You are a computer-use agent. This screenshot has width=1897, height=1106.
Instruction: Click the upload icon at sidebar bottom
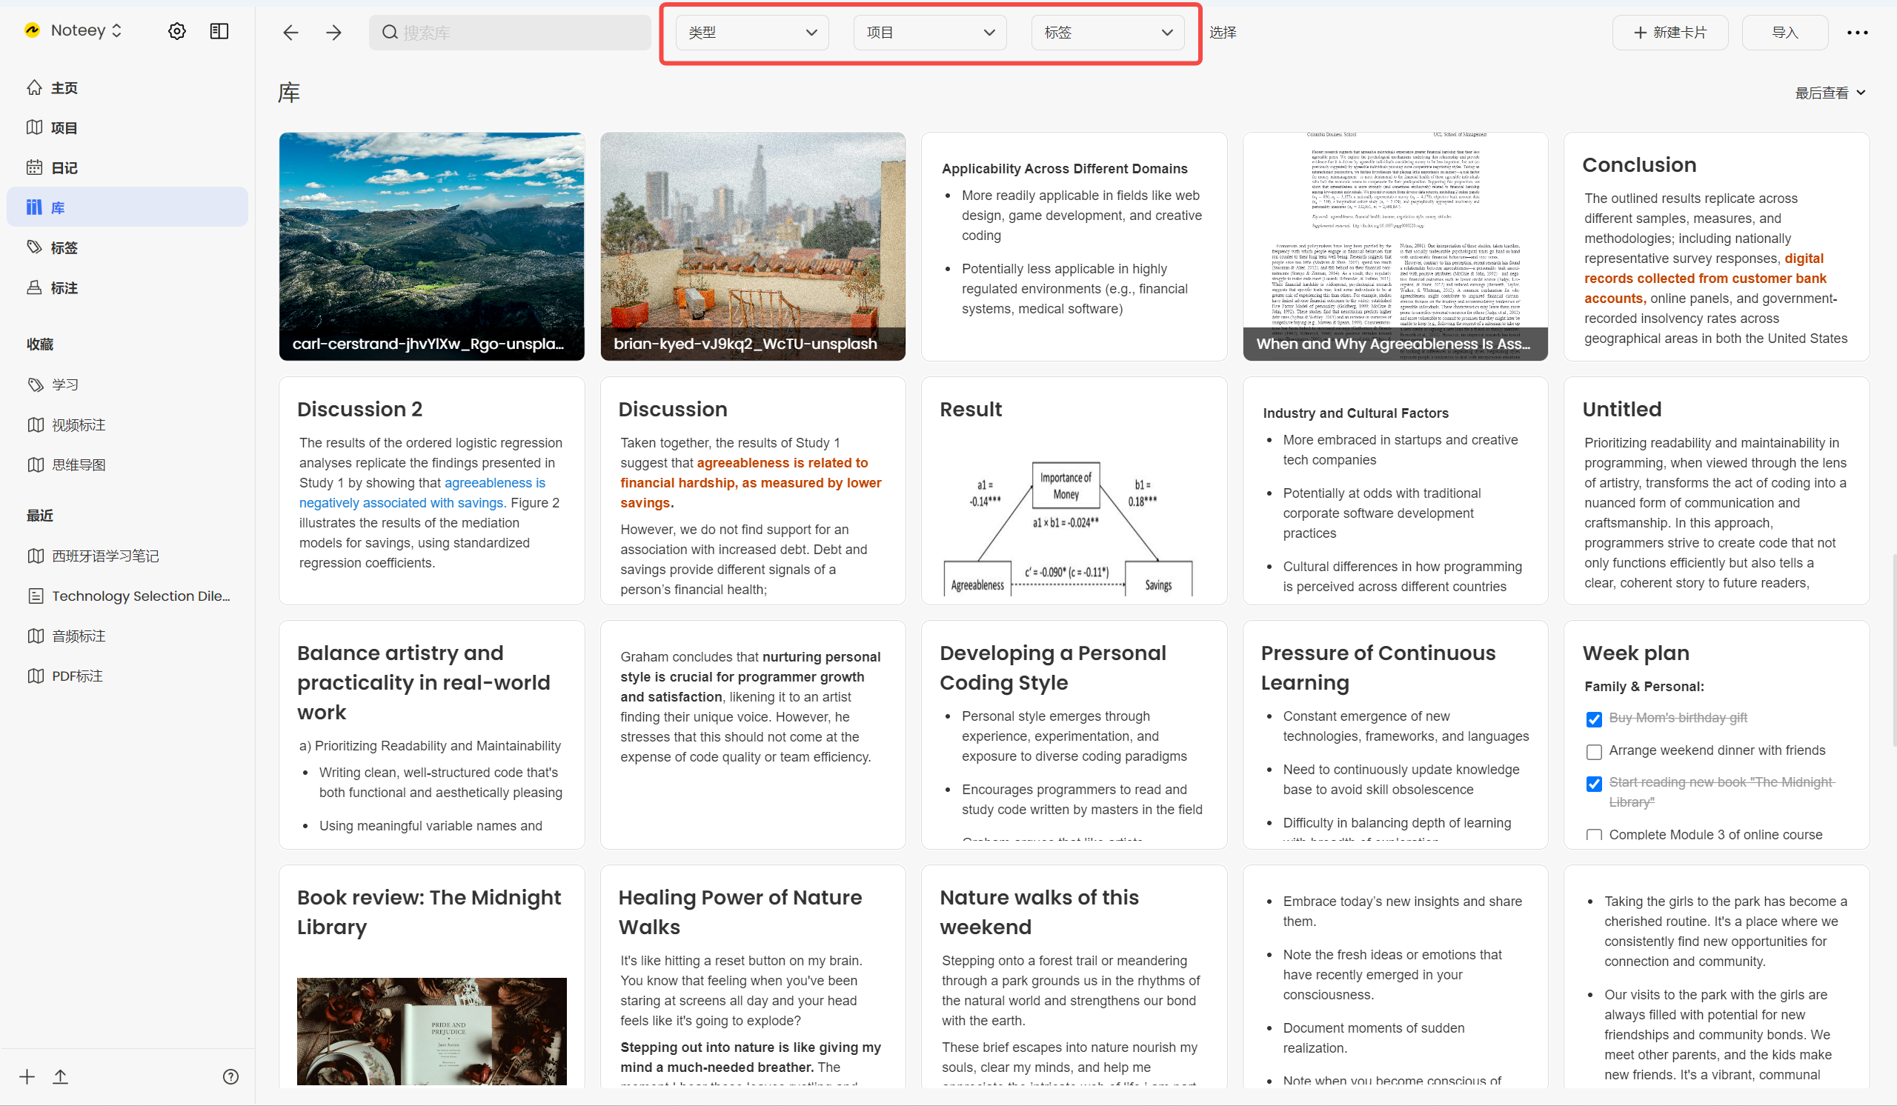[x=60, y=1076]
